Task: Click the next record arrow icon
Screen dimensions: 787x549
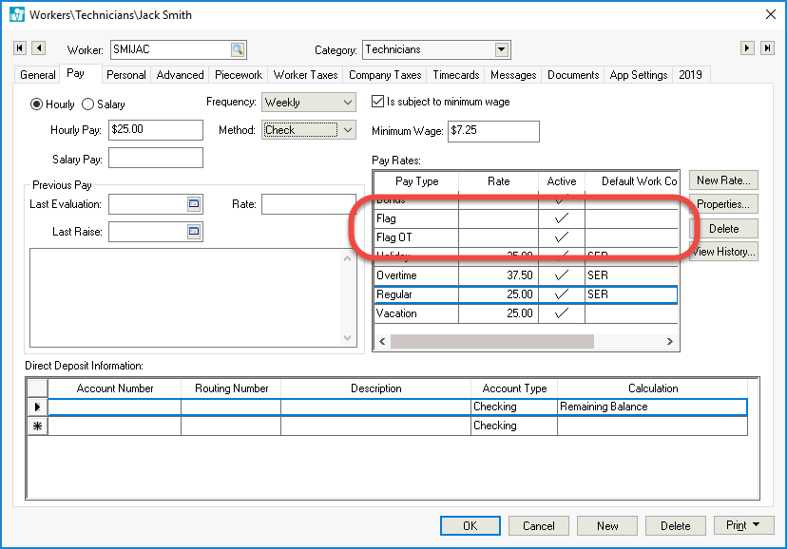Action: 747,48
